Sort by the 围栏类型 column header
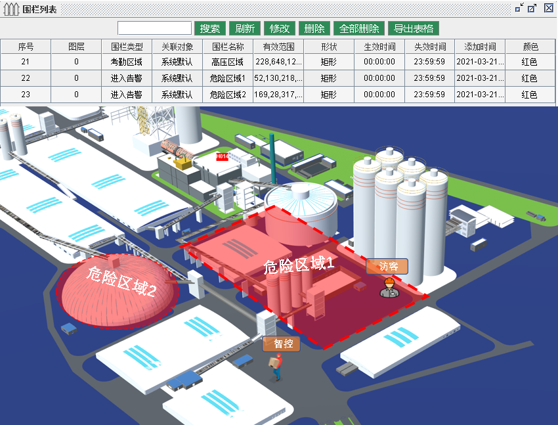Viewport: 558px width, 425px height. click(127, 47)
